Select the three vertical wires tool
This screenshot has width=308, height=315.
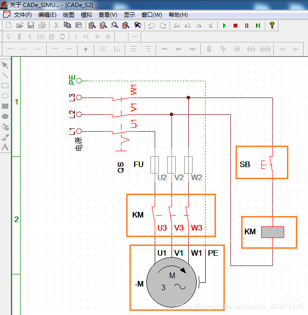pyautogui.click(x=103, y=49)
